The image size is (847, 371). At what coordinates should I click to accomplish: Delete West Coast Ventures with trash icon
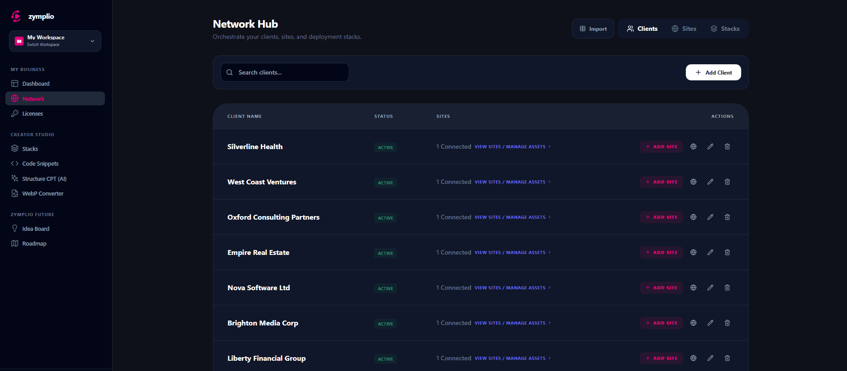[x=727, y=182]
